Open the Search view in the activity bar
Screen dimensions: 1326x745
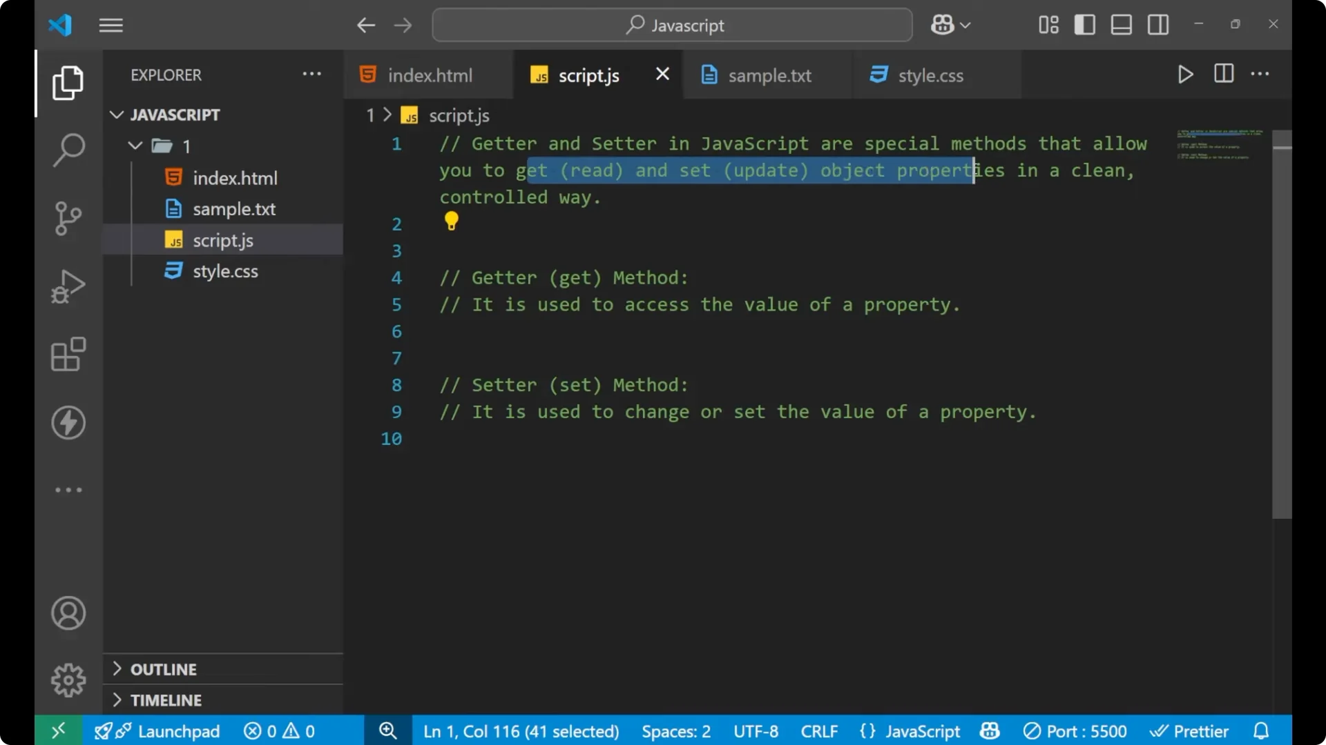pos(68,149)
